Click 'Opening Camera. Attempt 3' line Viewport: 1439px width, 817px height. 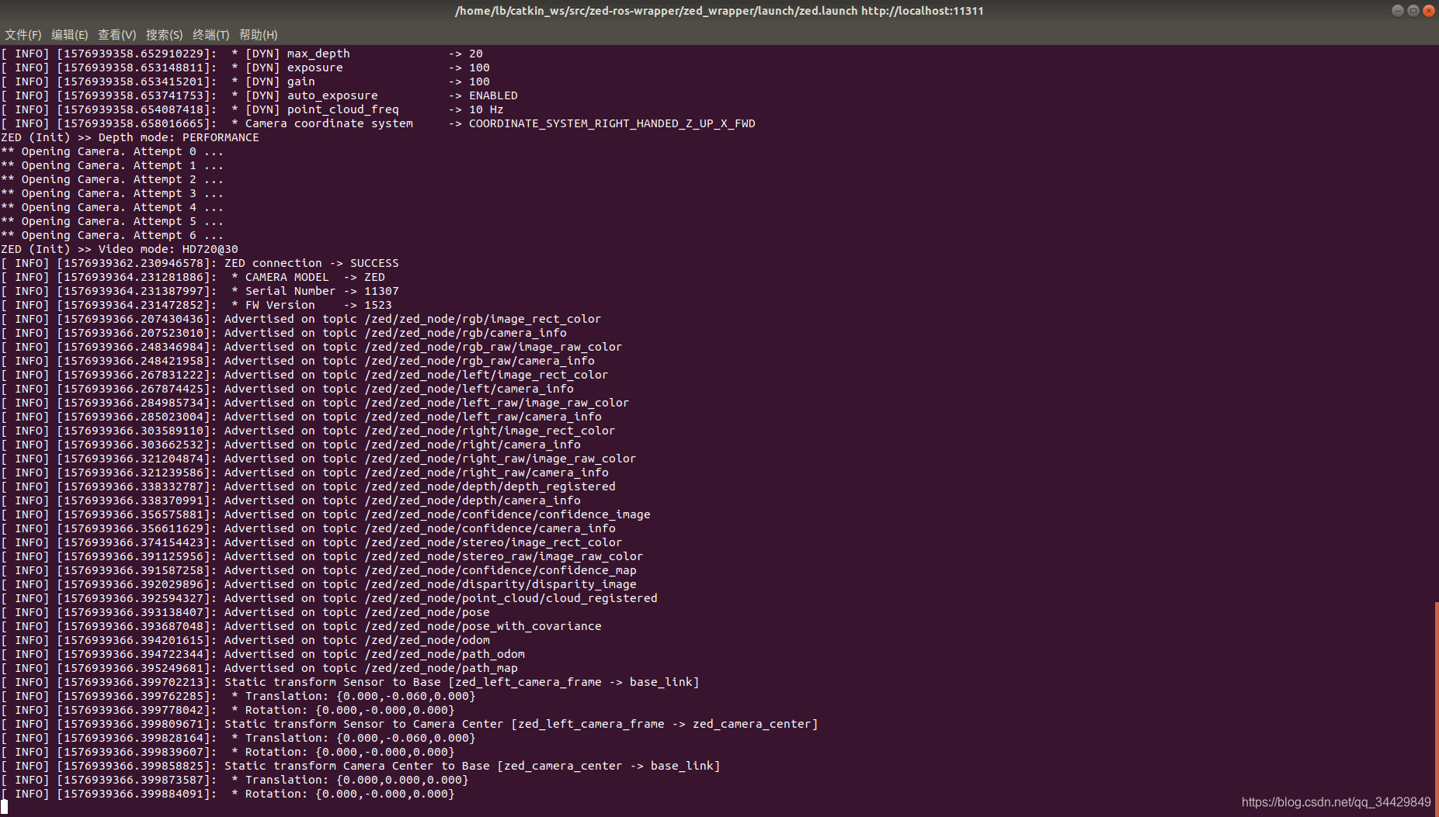(x=112, y=193)
